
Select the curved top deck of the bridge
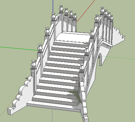[73, 37]
